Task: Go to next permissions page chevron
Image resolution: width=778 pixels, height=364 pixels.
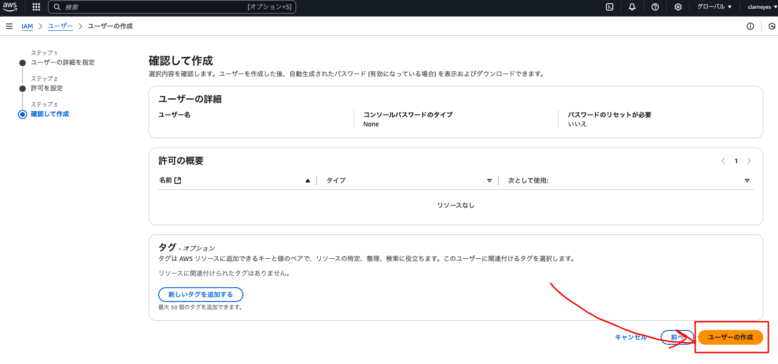Action: point(749,161)
